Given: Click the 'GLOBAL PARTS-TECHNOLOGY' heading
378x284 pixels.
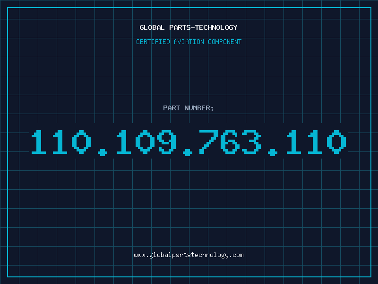Looking at the screenshot, I should click(189, 27).
